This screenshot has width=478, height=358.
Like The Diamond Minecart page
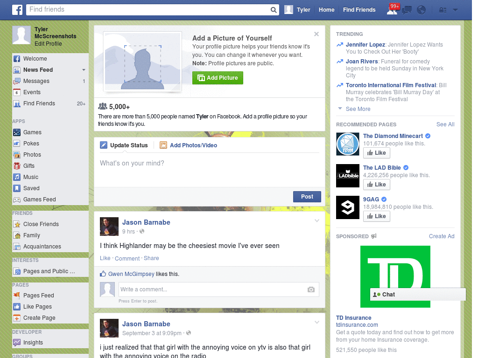377,153
